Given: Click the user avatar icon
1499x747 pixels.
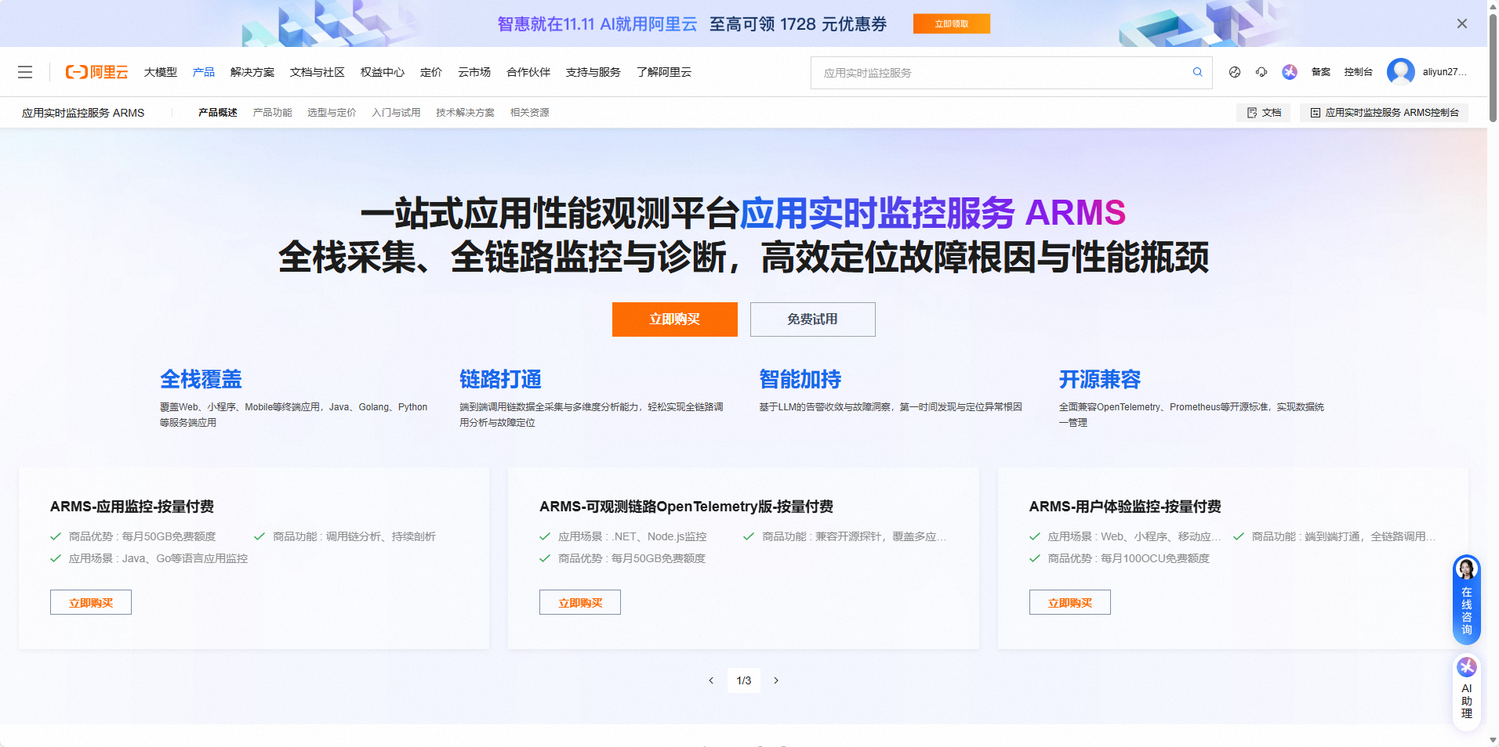Looking at the screenshot, I should (x=1400, y=72).
